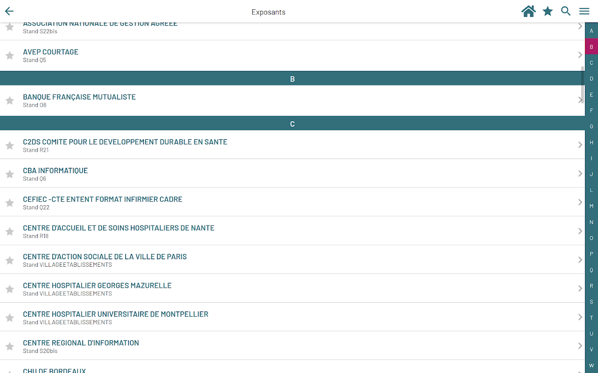Viewport: 598px width, 373px height.
Task: Select highlighted letter B in the index
Action: [x=591, y=47]
